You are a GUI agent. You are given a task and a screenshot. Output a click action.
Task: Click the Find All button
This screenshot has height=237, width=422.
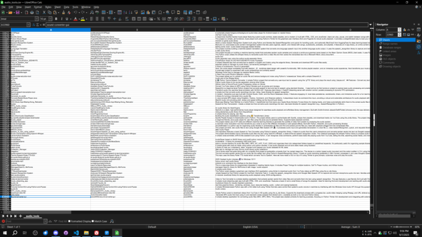point(63,221)
